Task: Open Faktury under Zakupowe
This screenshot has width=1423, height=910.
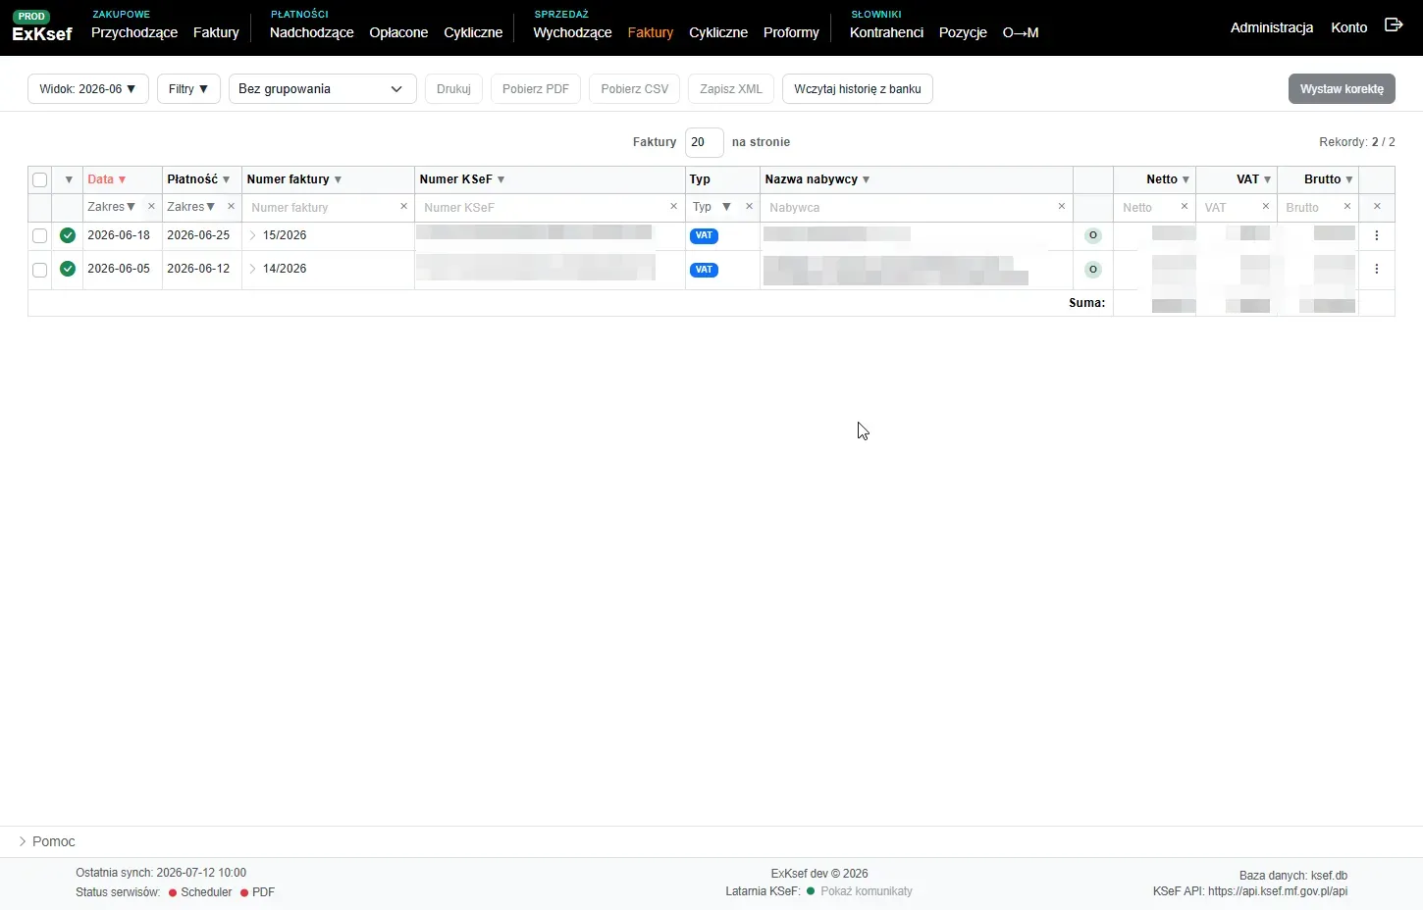Action: point(216,32)
